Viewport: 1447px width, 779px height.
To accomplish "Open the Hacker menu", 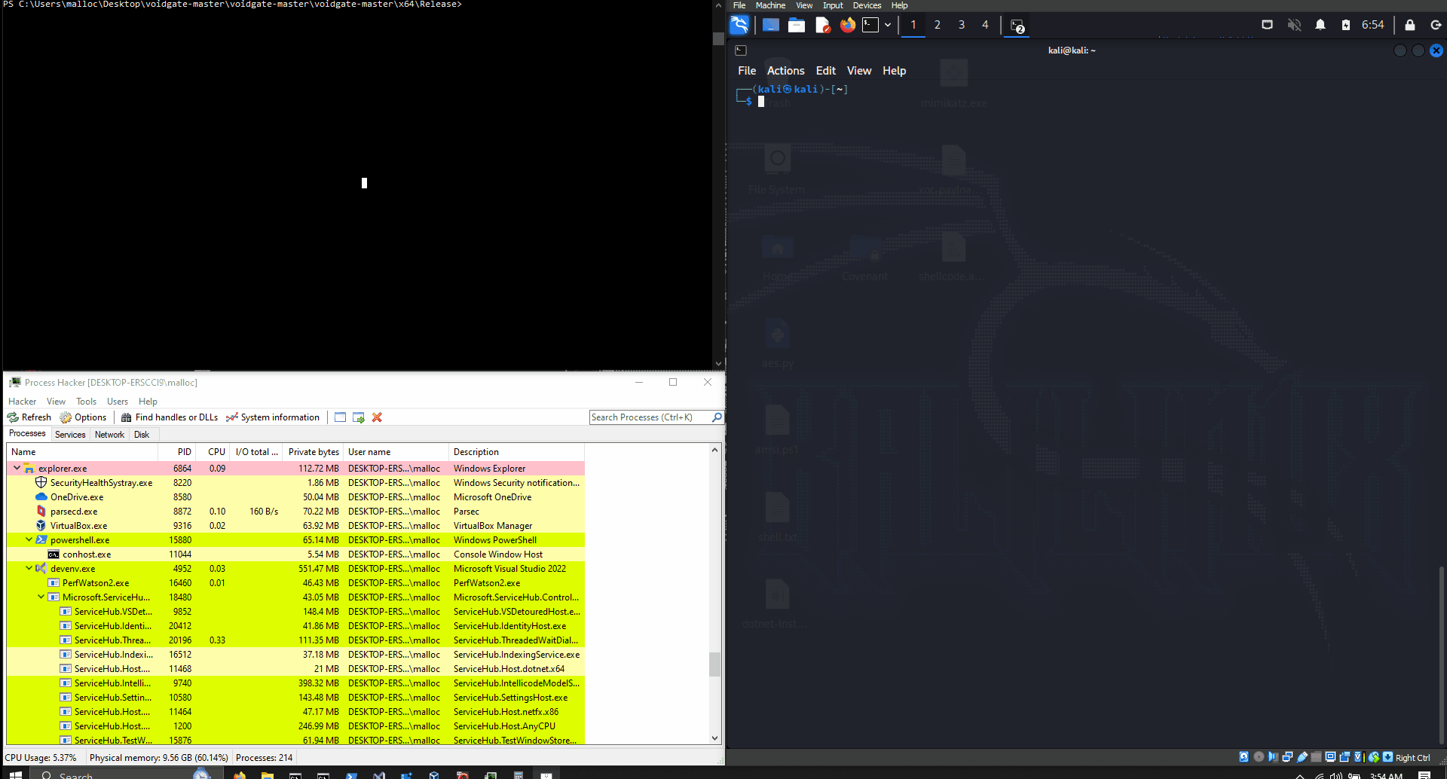I will coord(22,402).
